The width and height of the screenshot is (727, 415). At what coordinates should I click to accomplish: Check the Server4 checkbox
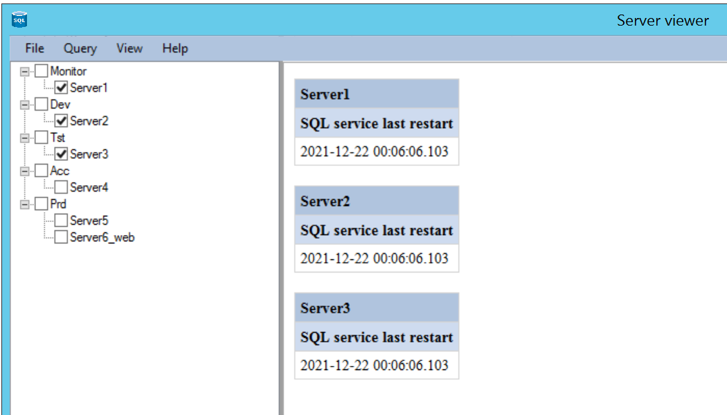point(61,187)
